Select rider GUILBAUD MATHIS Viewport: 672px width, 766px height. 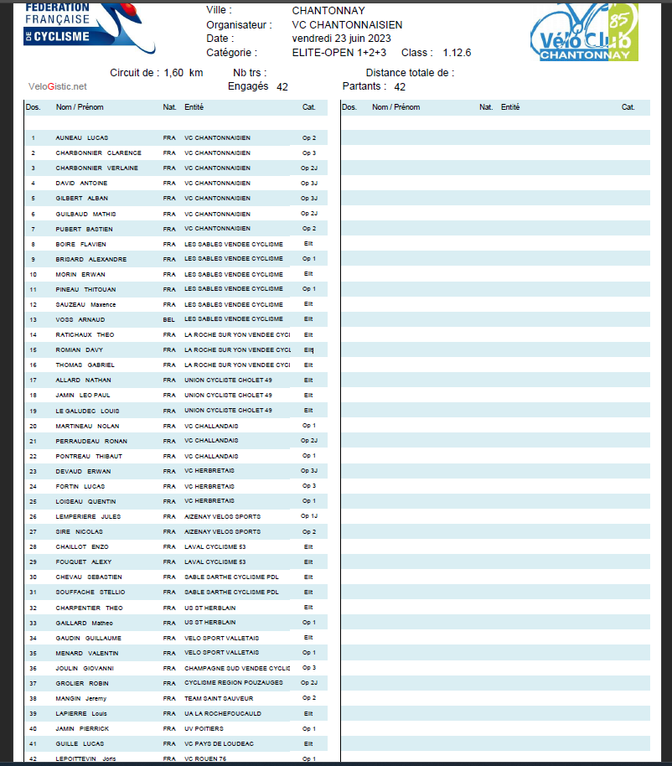[x=86, y=214]
